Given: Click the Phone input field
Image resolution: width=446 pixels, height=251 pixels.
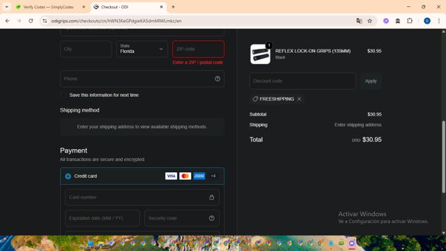Looking at the screenshot, I should [142, 79].
